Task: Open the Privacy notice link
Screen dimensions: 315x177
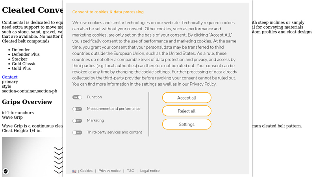Action: (109, 171)
